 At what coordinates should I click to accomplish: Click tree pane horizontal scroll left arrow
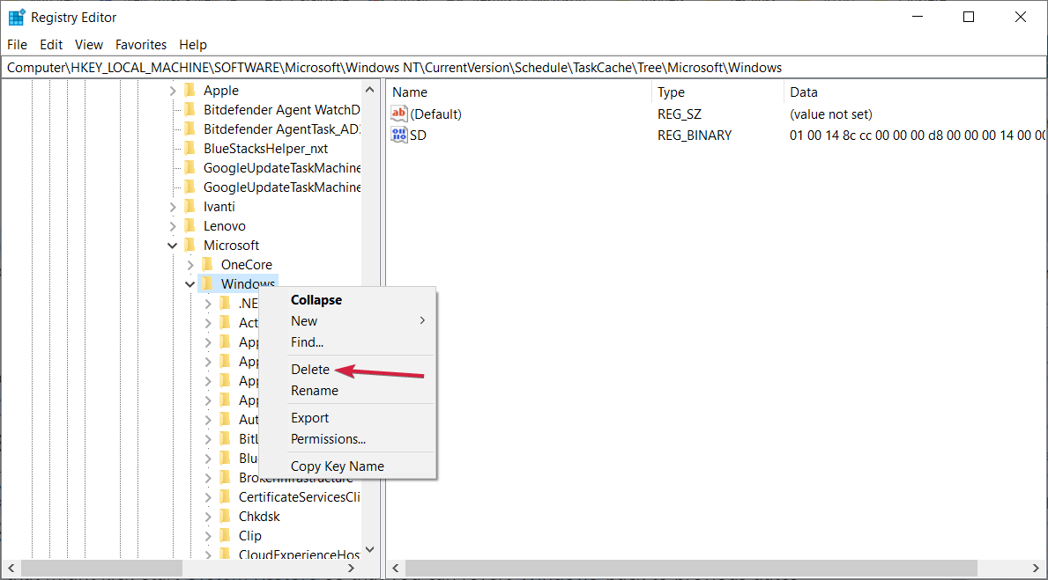(x=11, y=568)
